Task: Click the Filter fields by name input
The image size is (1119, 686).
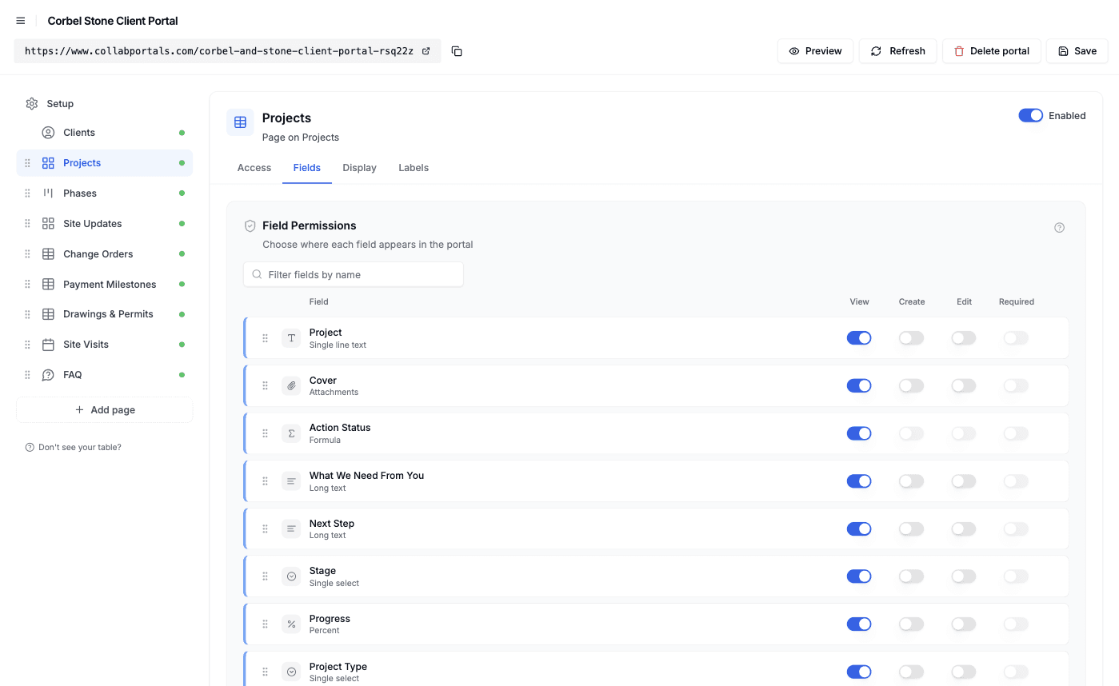Action: [x=354, y=274]
